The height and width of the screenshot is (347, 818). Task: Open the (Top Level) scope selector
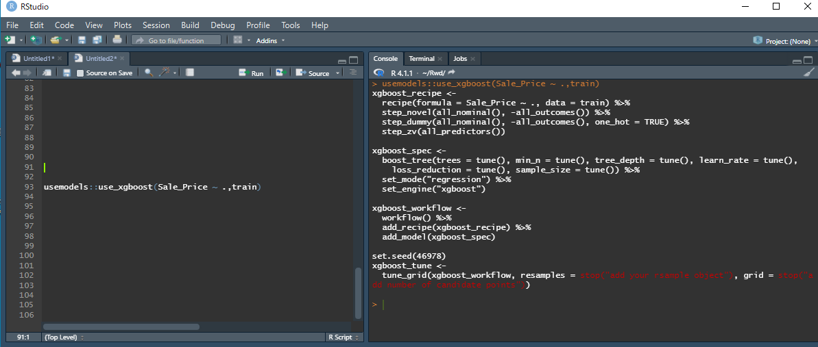coord(64,337)
